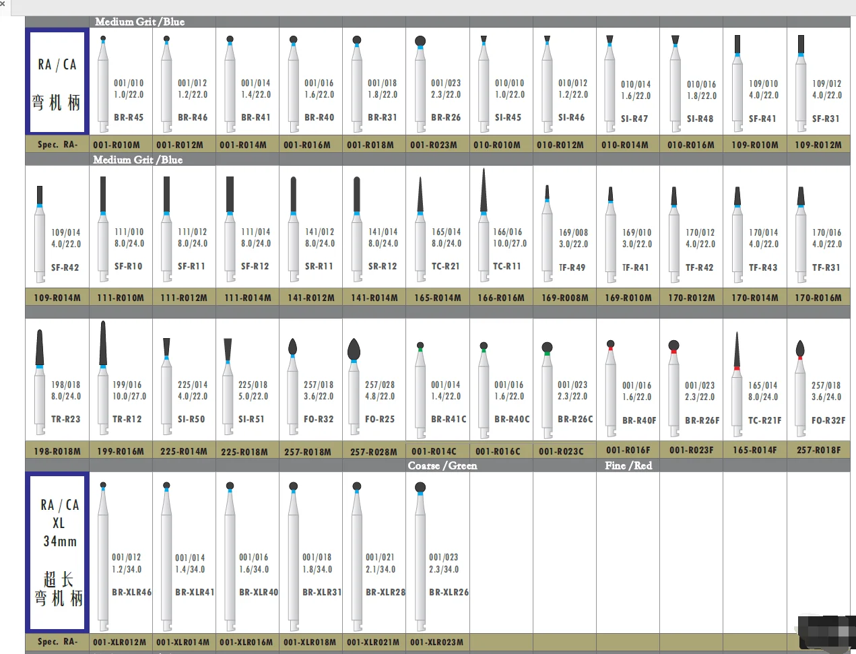Click spec code 001-R023F
This screenshot has width=856, height=654.
[x=692, y=450]
